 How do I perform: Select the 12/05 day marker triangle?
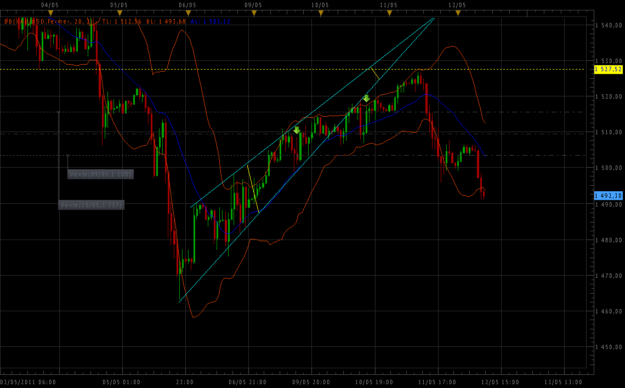tap(457, 13)
